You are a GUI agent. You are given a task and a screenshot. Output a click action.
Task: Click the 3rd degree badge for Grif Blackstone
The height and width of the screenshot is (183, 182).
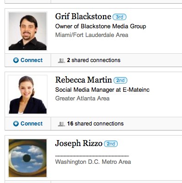coord(120,17)
